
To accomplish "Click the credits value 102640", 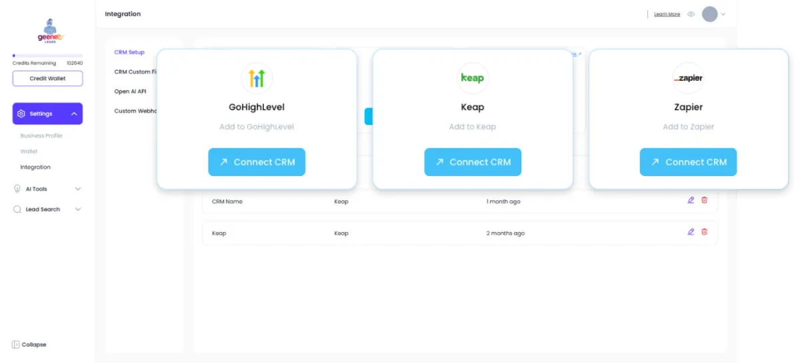I will tap(75, 63).
